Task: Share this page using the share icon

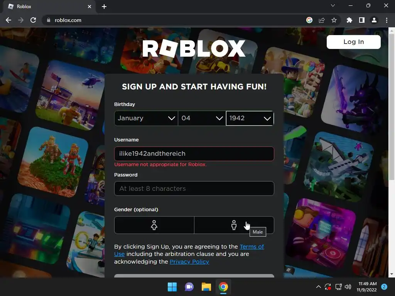Action: tap(322, 20)
